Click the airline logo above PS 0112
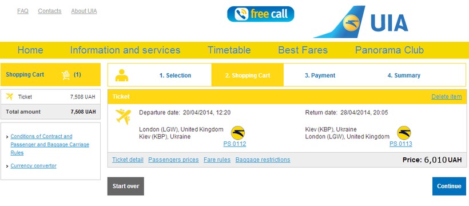Viewport: 469px width, 206px height. click(238, 133)
